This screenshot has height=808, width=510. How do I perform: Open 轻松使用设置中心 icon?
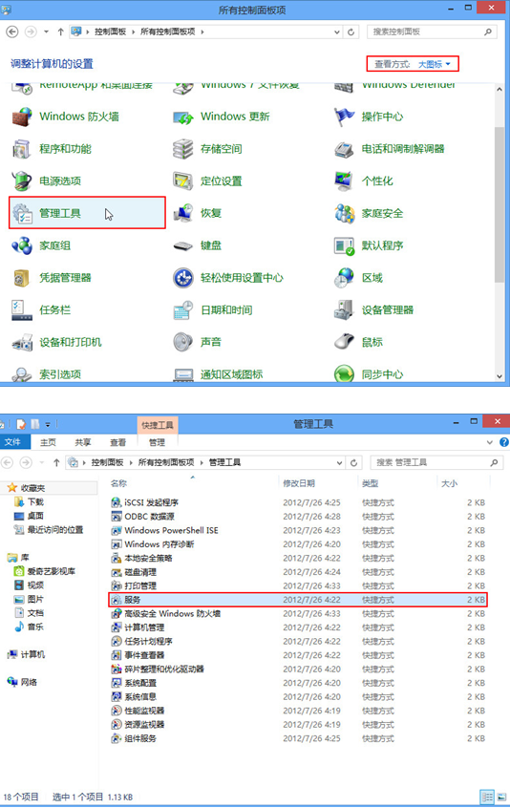[x=182, y=278]
